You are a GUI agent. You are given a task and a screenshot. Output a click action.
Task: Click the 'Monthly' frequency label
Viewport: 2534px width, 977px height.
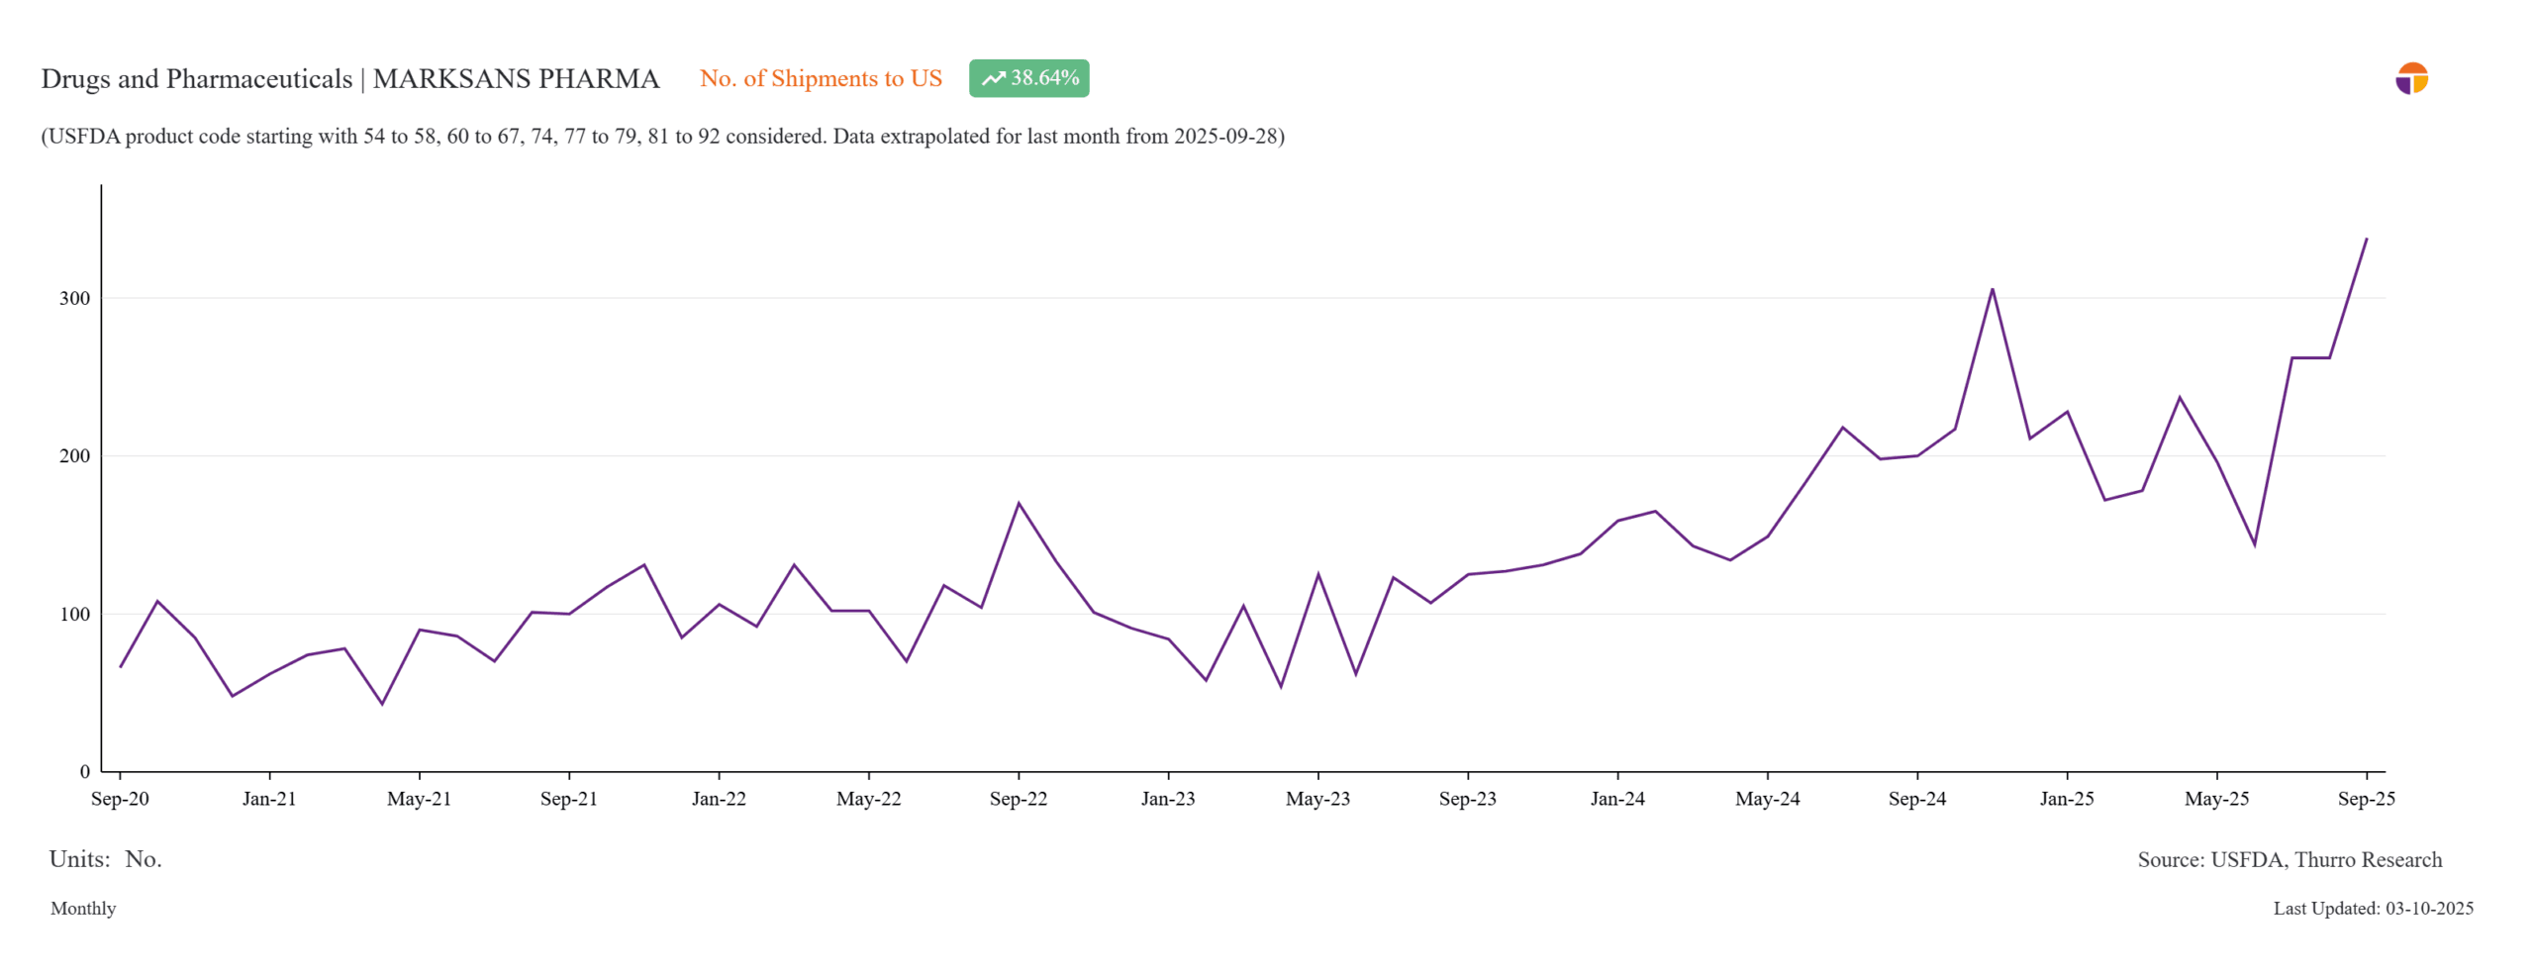pyautogui.click(x=83, y=908)
